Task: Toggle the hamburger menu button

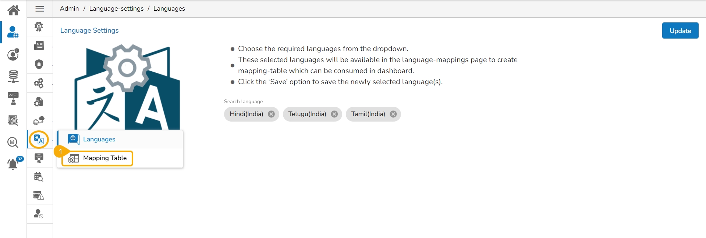Action: coord(40,9)
